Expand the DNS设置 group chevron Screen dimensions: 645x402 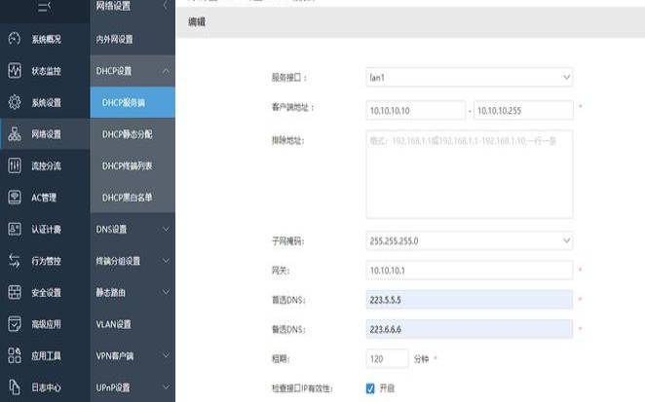166,229
